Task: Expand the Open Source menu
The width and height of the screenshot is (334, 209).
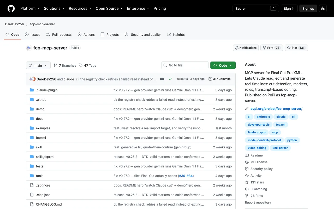Action: (x=109, y=8)
